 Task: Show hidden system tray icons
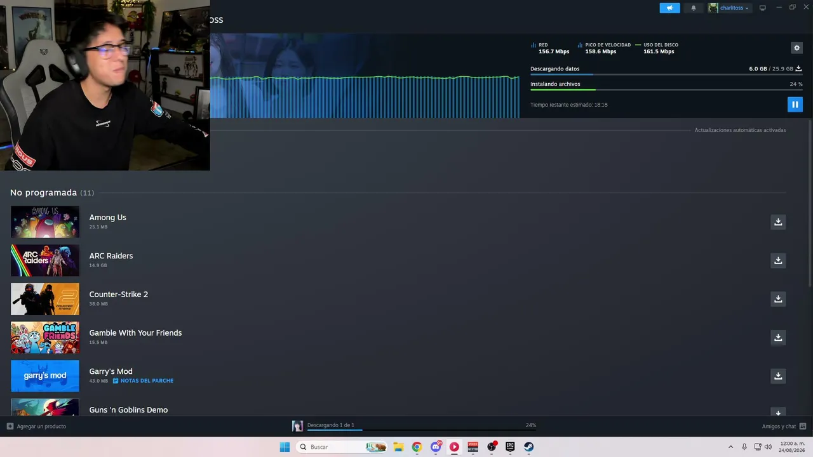(x=730, y=447)
